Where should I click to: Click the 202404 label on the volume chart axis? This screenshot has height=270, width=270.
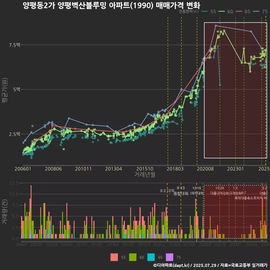(251, 244)
